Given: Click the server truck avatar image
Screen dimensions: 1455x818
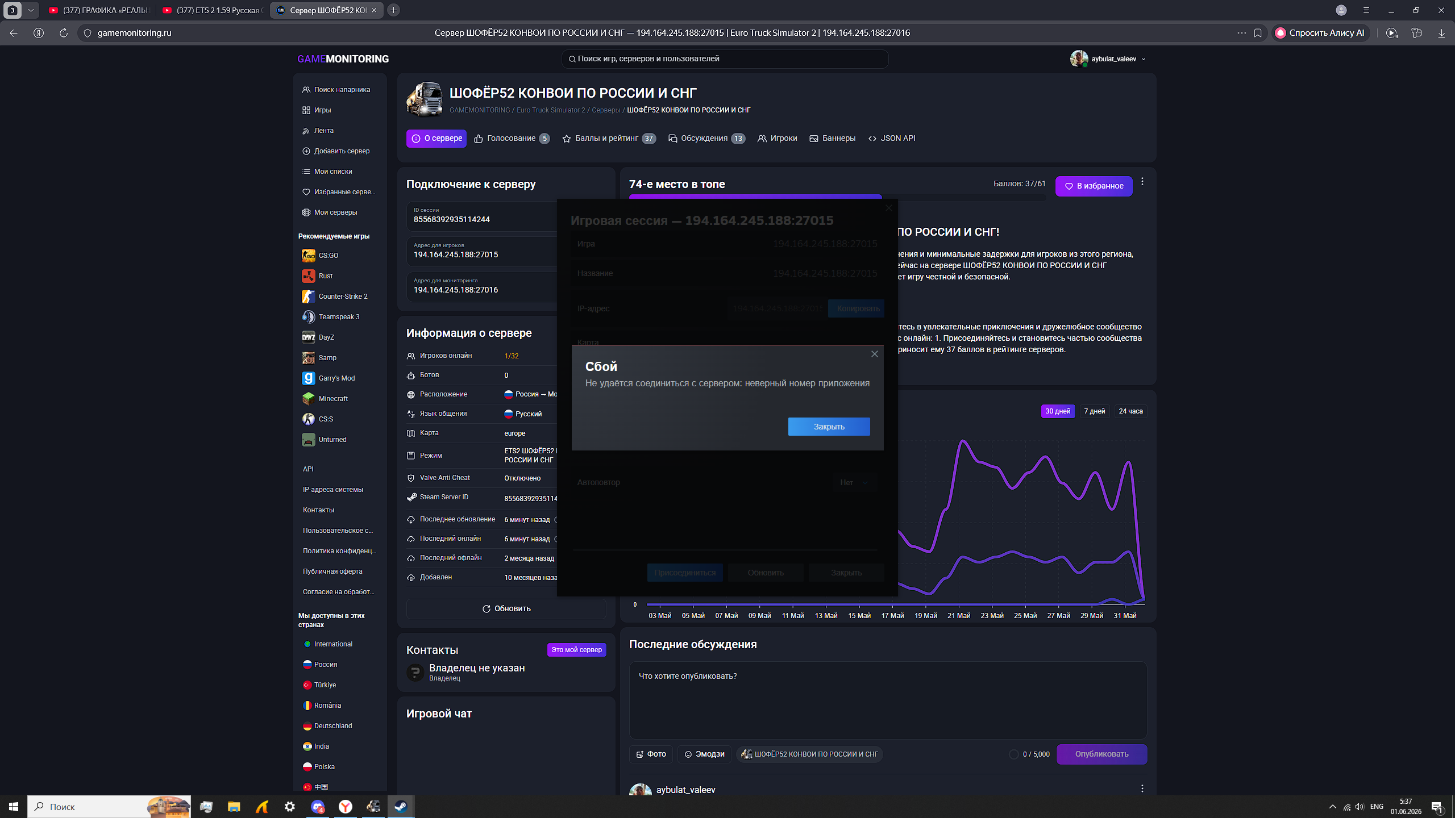Looking at the screenshot, I should [x=425, y=99].
